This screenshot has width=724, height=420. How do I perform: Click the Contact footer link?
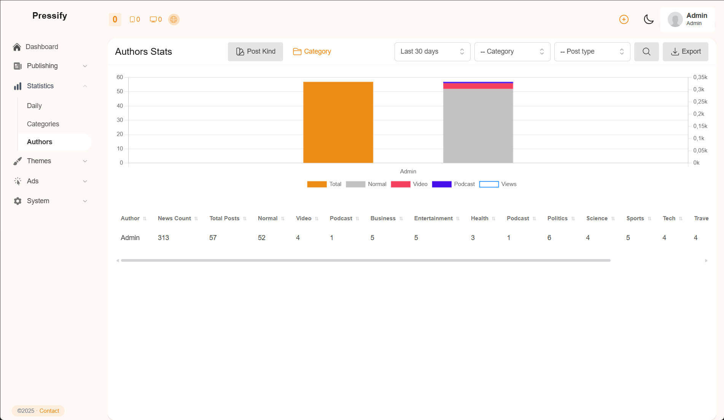coord(49,411)
